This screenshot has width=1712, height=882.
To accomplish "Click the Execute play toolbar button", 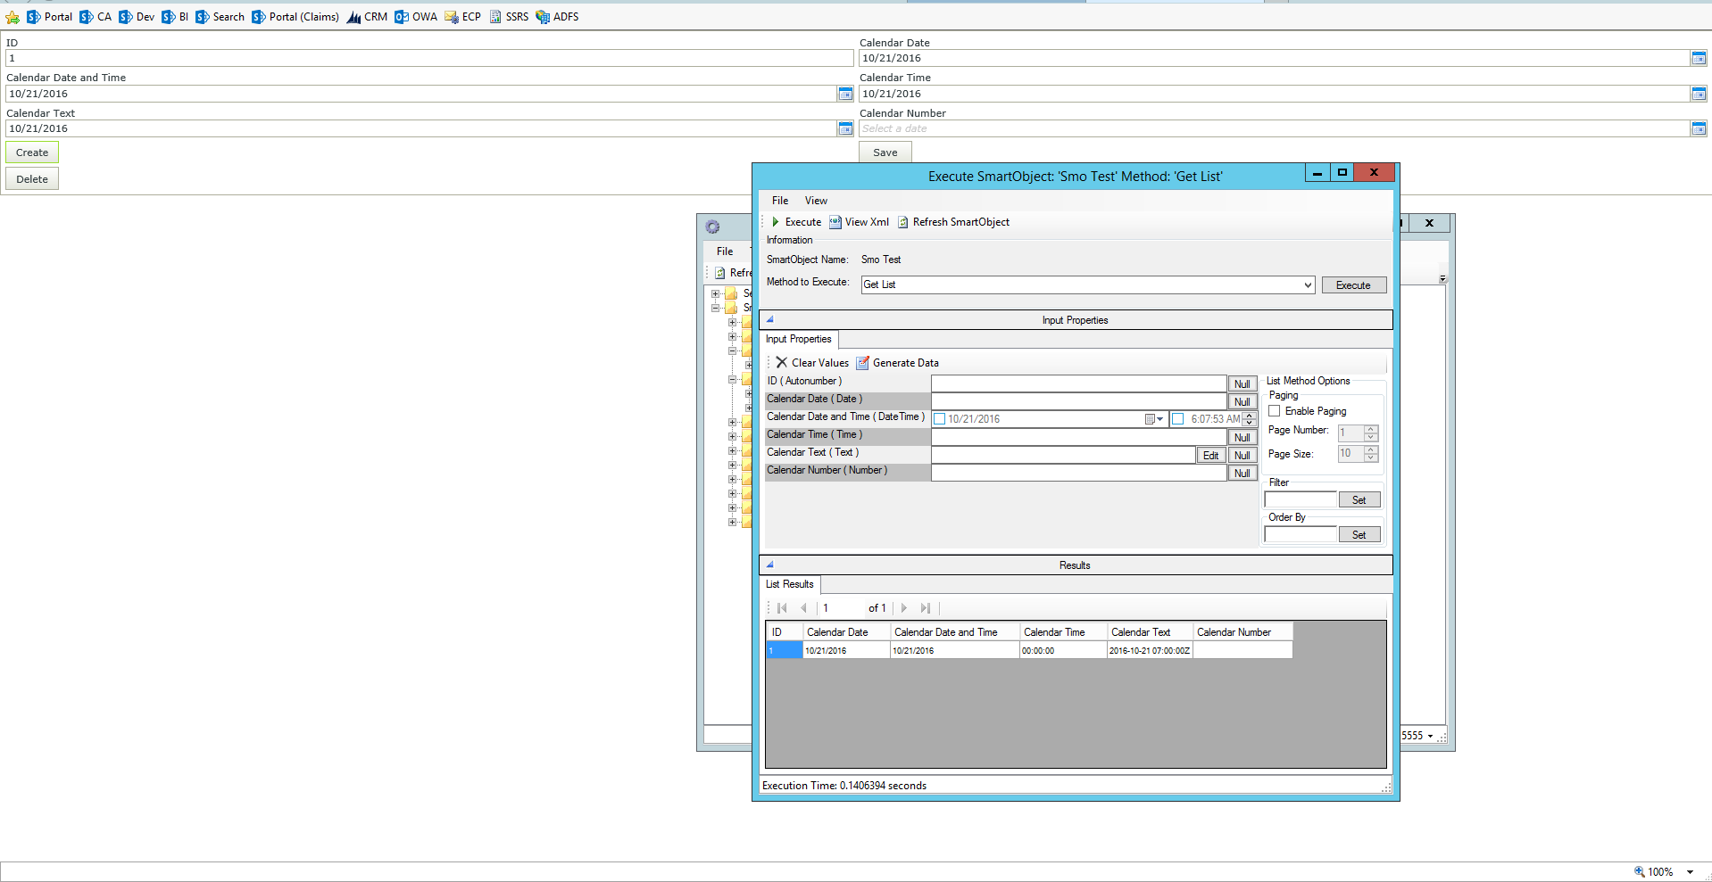I will (796, 222).
